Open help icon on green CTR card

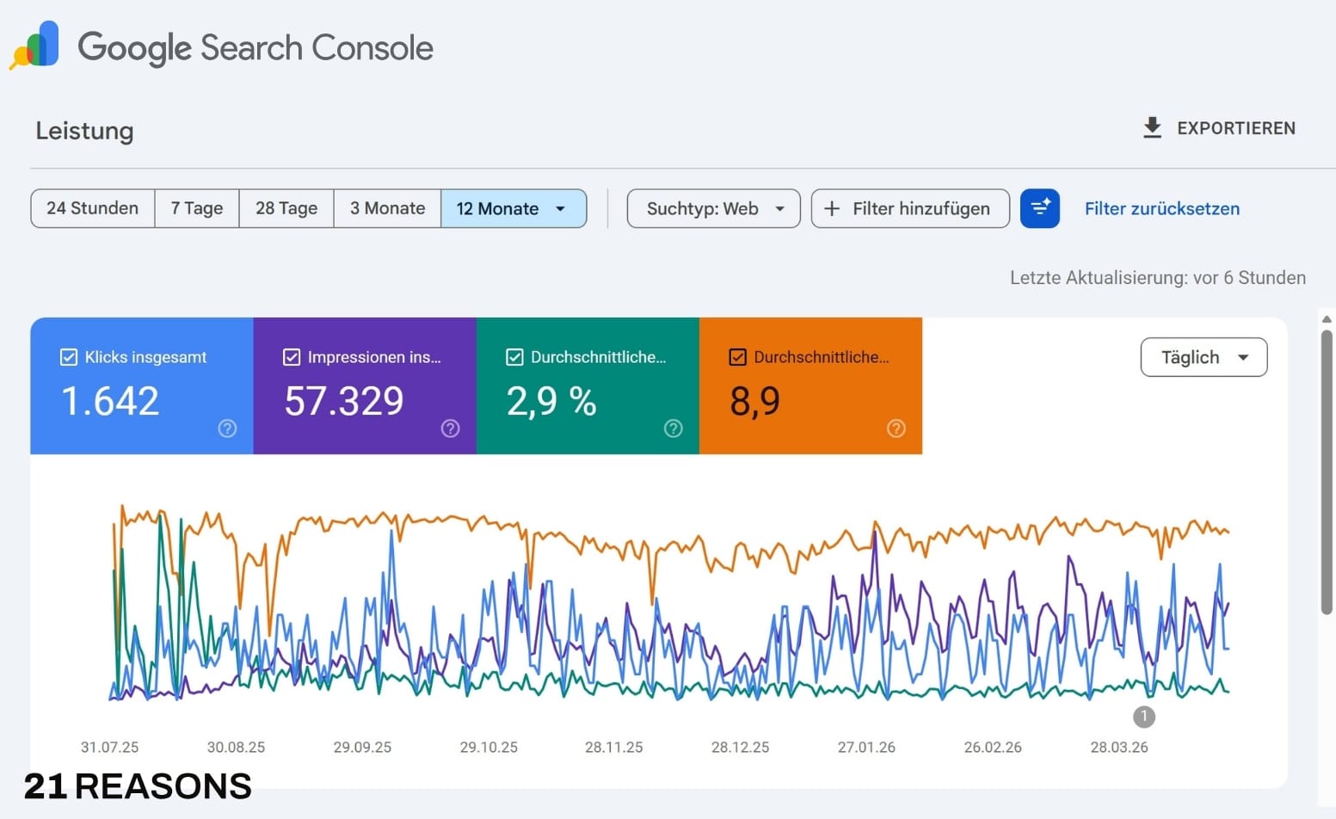(x=673, y=428)
